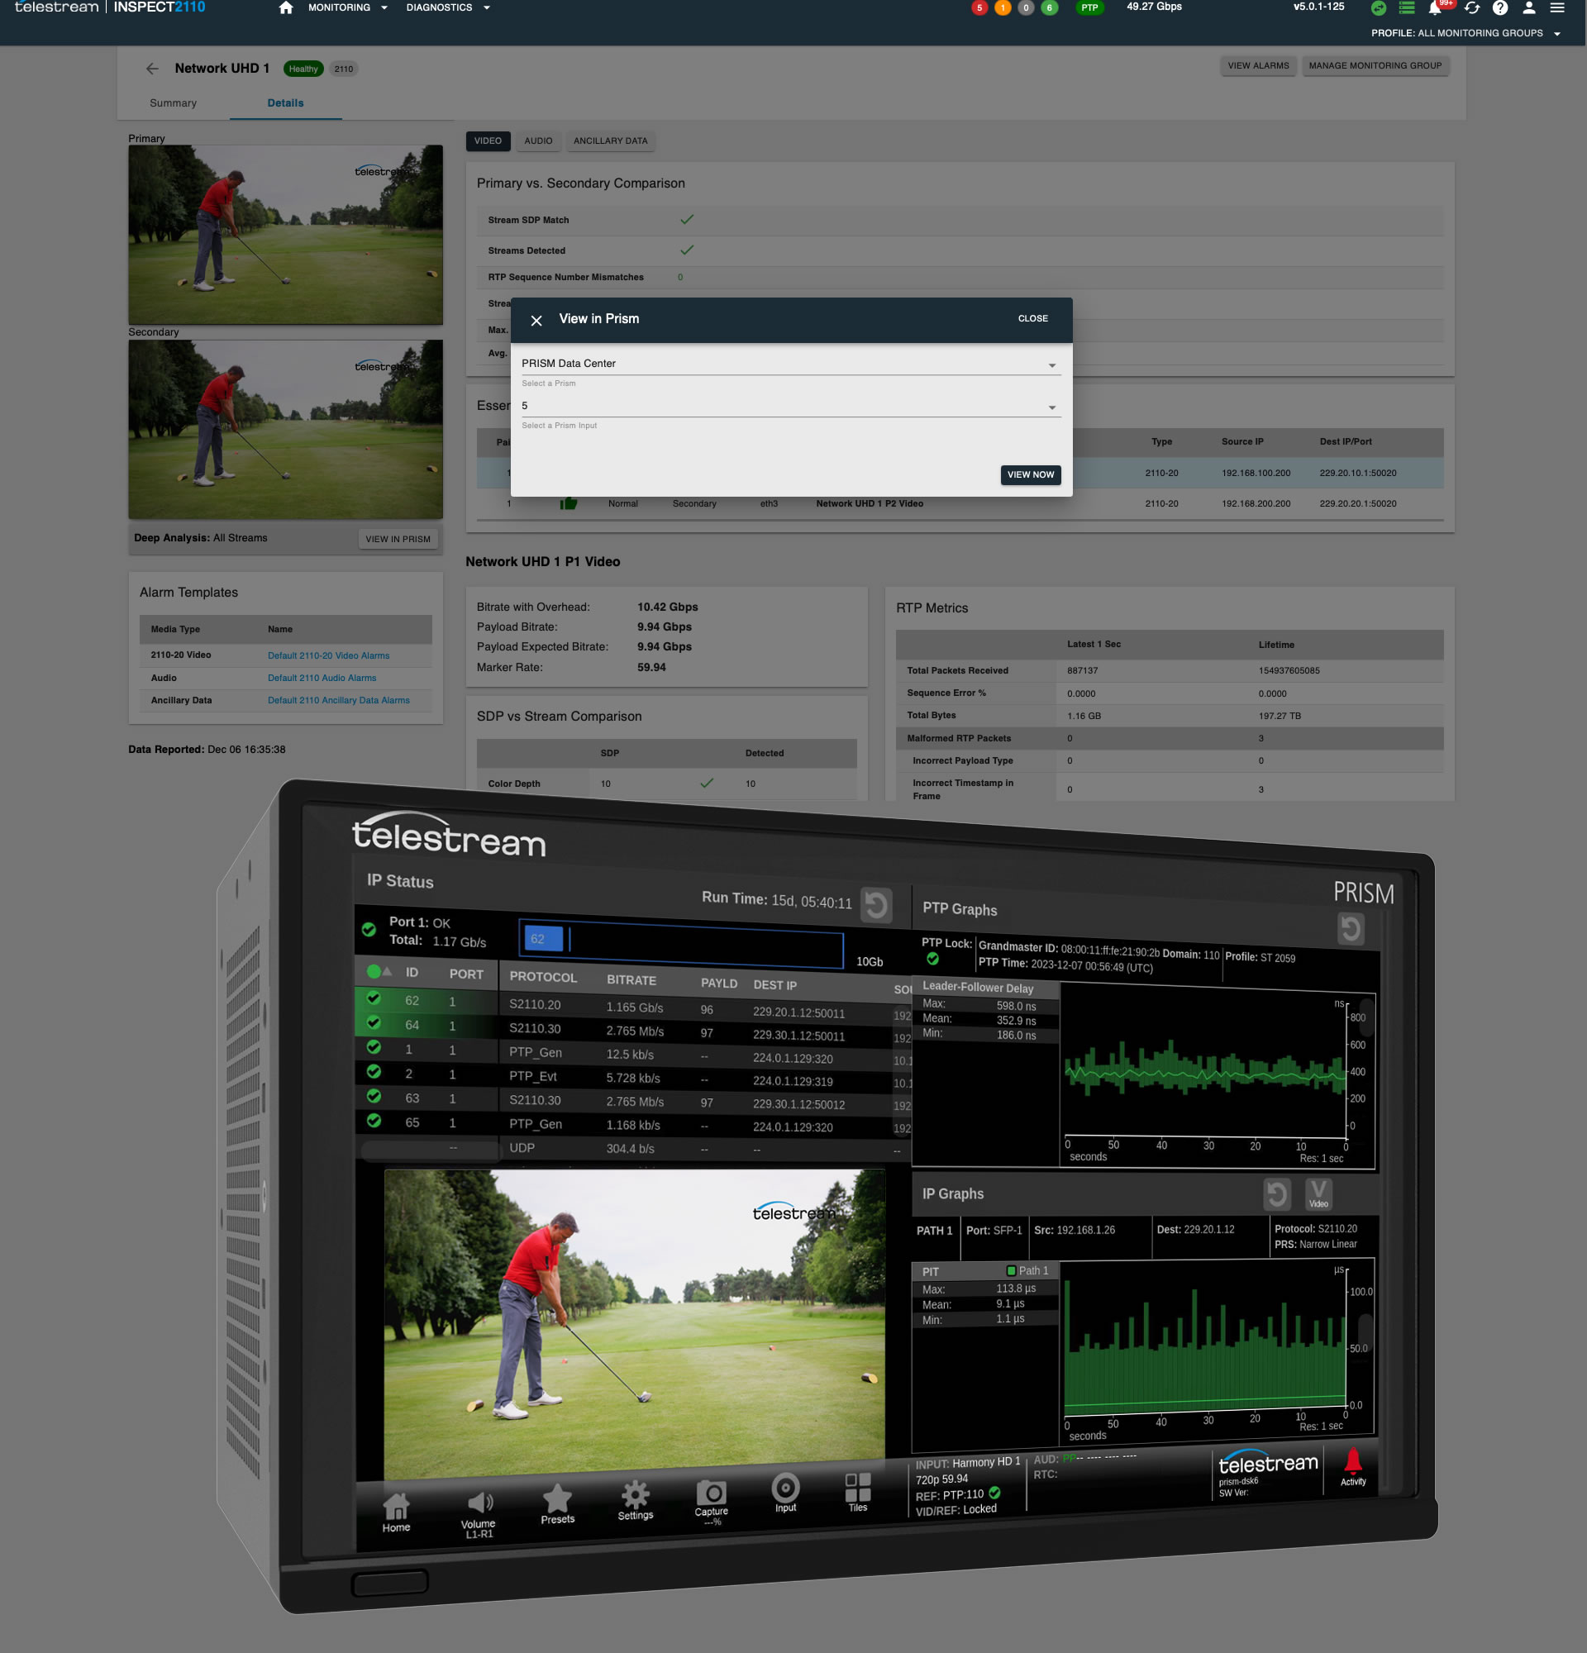The image size is (1587, 1653).
Task: Click the VIEW IN PRISM button
Action: (x=398, y=539)
